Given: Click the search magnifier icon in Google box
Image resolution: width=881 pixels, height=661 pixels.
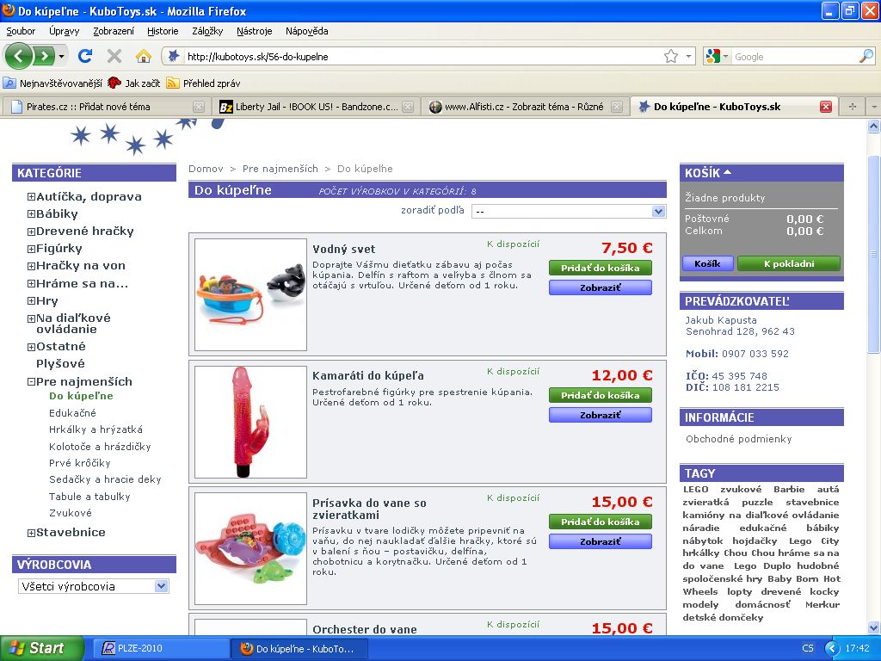Looking at the screenshot, I should pos(866,57).
